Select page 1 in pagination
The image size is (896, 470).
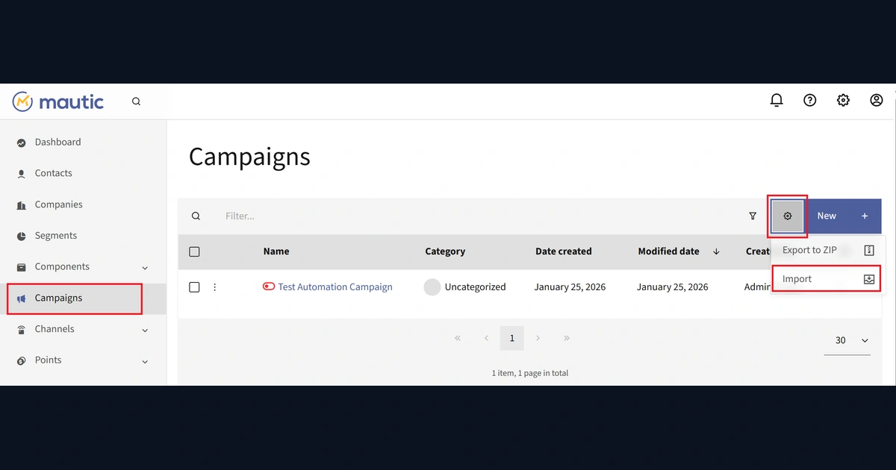click(512, 338)
